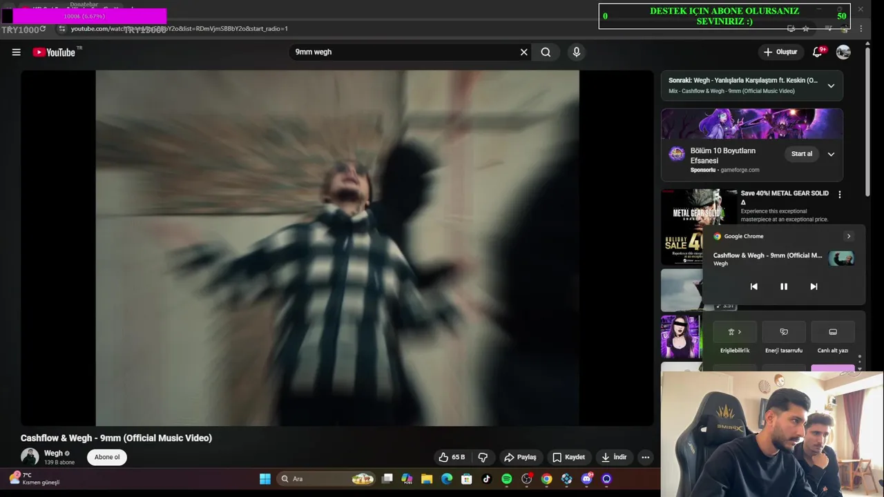Expand Google Chrome media session chevron
This screenshot has width=884, height=497.
click(x=849, y=236)
